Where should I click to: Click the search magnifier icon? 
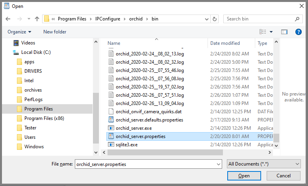[297, 19]
